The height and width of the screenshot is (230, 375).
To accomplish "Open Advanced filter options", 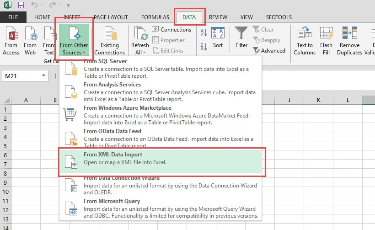I will pyautogui.click(x=269, y=51).
